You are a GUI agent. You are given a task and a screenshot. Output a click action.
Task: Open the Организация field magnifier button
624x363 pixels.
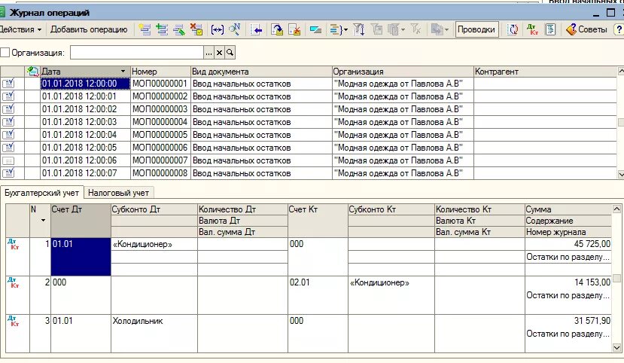(x=230, y=52)
